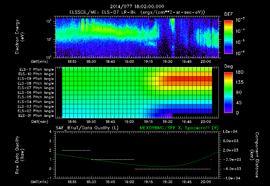270x186 pixels.
Task: Click the Raw Data Quality (Raw) axis label
Action: pos(20,155)
